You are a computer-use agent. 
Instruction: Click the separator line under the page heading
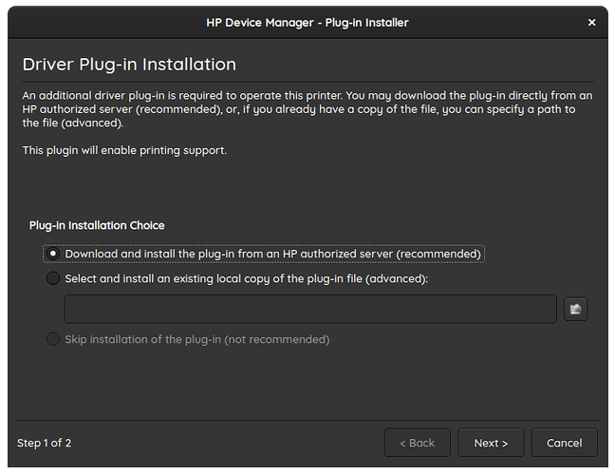307,81
